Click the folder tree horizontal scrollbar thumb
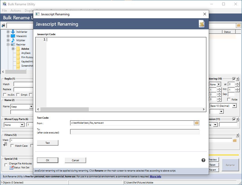Screen dimensions: 242x185 click(16, 72)
